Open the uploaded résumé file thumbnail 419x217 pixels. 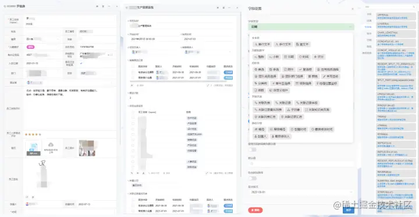coord(33,148)
